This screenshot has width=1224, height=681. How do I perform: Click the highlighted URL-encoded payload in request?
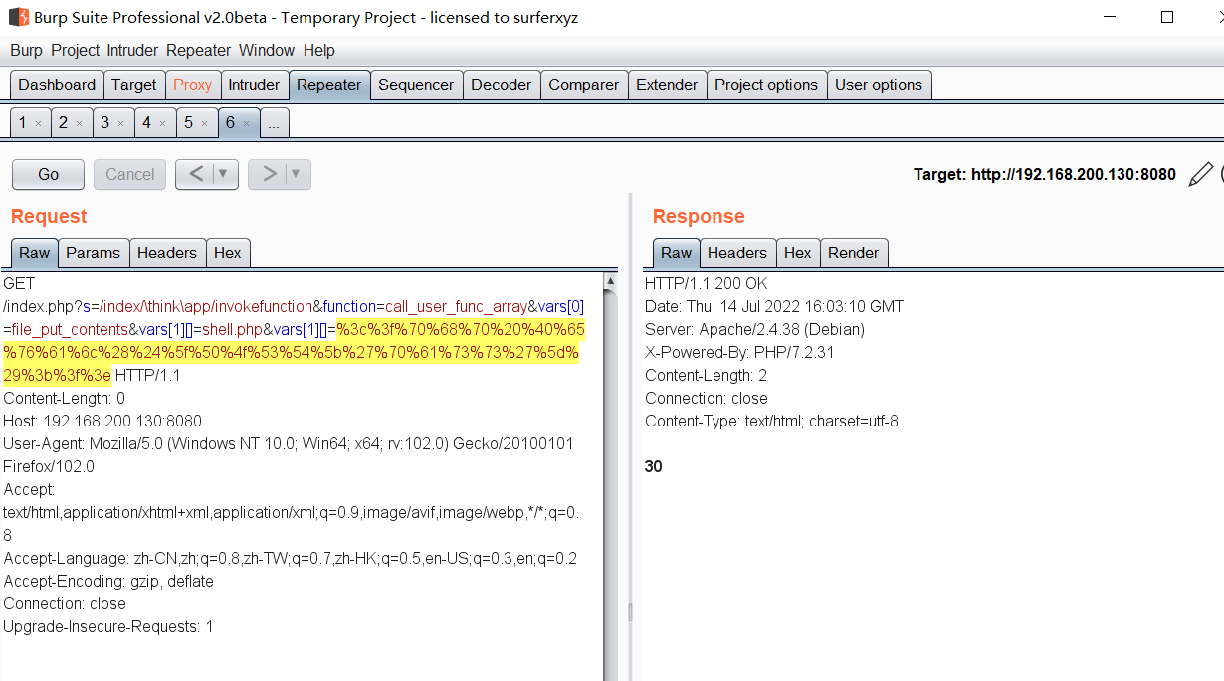[292, 352]
